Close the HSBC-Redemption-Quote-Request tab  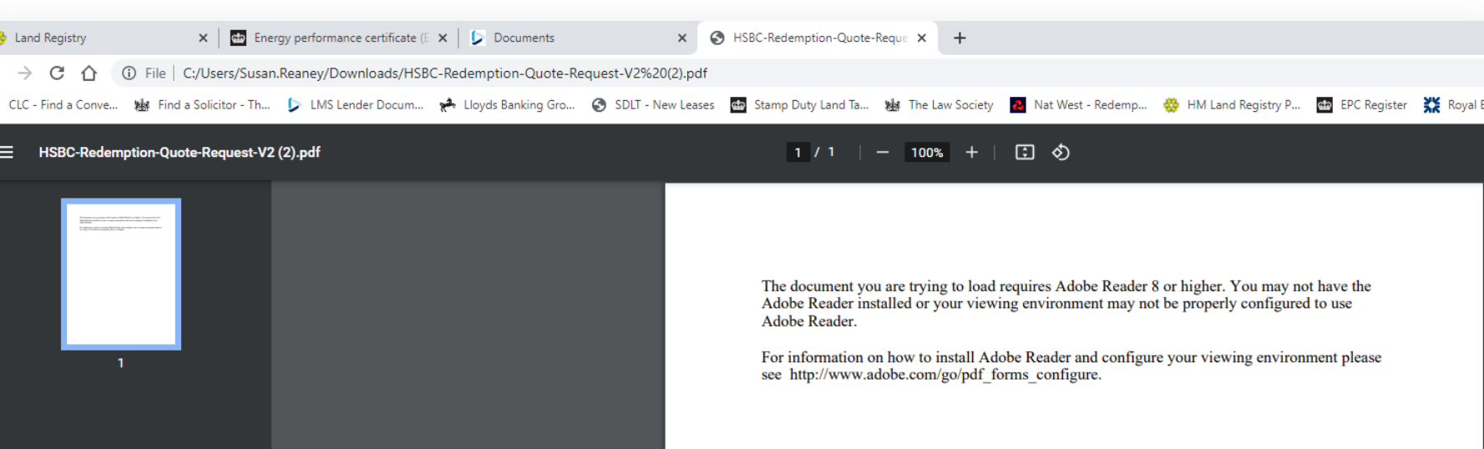[922, 38]
